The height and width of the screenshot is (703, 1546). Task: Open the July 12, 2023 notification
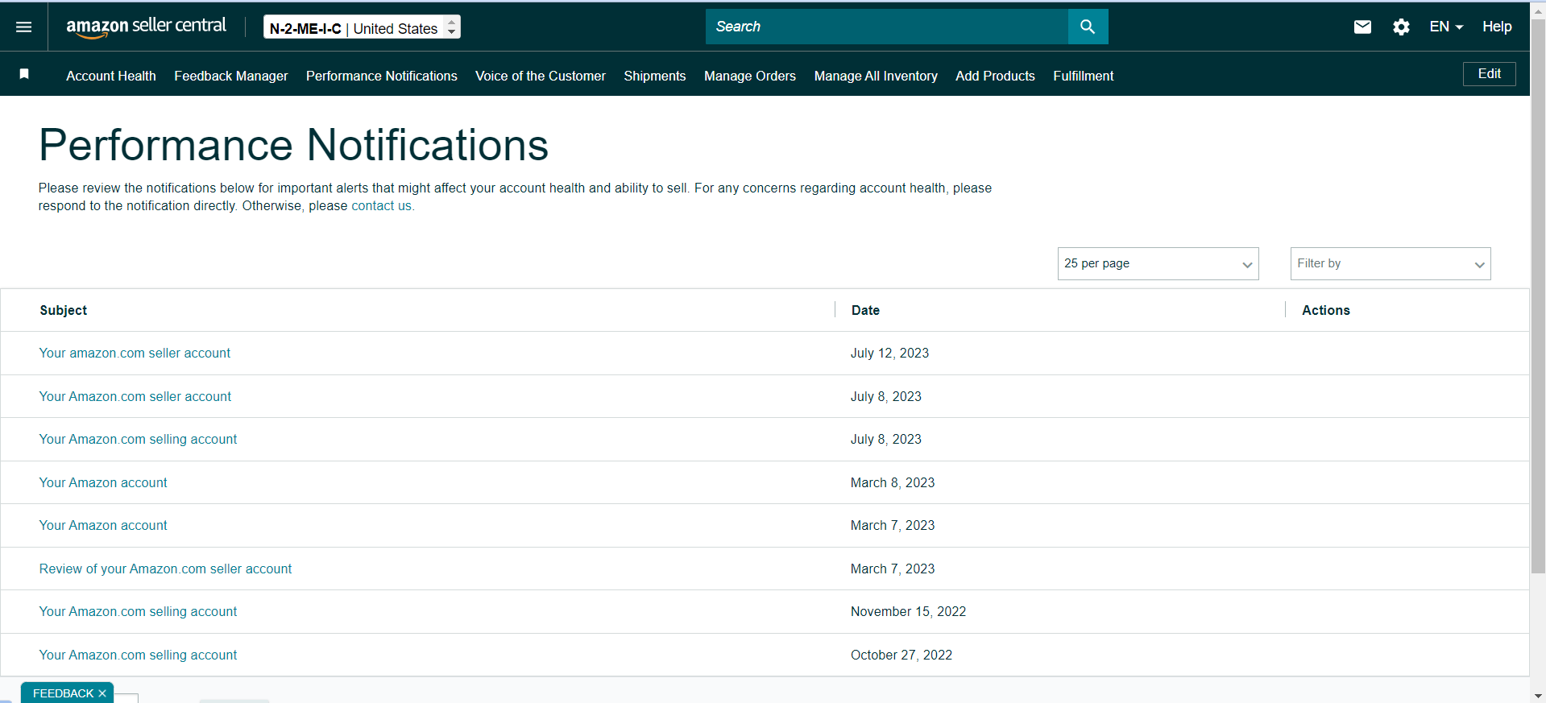click(135, 353)
